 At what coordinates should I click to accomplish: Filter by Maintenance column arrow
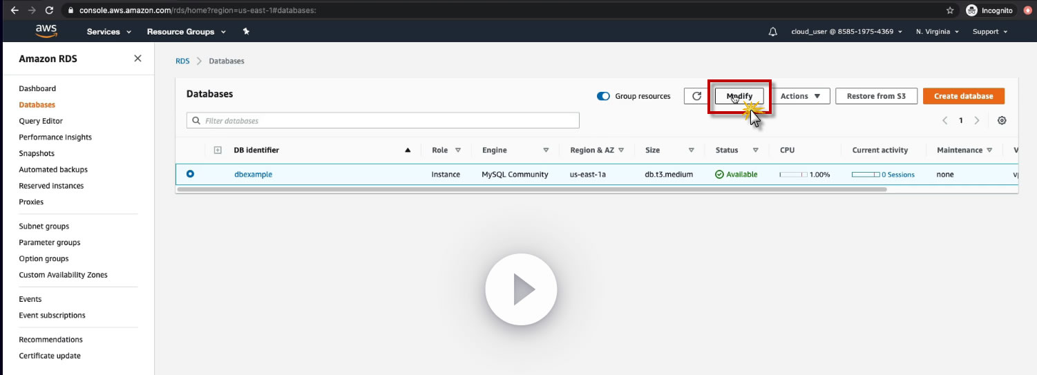point(989,150)
